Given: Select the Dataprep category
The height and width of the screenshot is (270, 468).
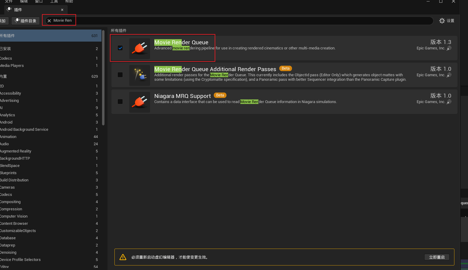Looking at the screenshot, I should coord(51,245).
